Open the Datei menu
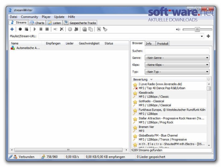Image resolution: width=221 pixels, height=167 pixels. (13, 17)
